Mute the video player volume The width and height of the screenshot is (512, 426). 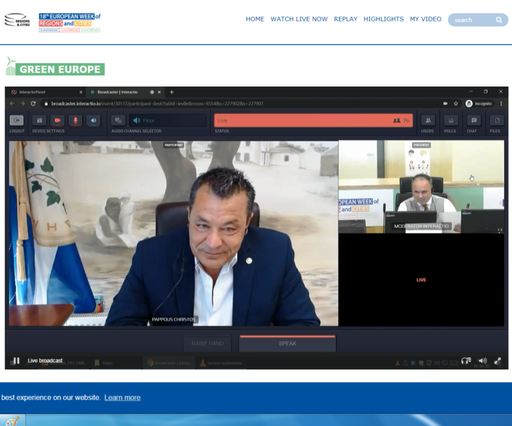point(483,361)
